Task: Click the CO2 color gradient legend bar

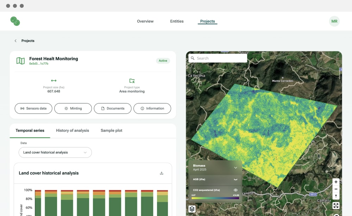Action: coord(215,198)
